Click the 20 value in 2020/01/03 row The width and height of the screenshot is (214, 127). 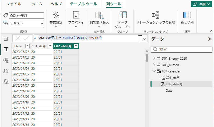pos(41,63)
